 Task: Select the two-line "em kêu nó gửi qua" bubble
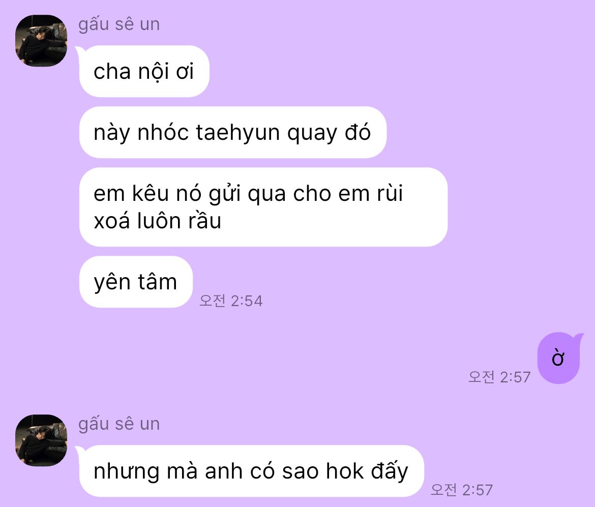pyautogui.click(x=263, y=207)
